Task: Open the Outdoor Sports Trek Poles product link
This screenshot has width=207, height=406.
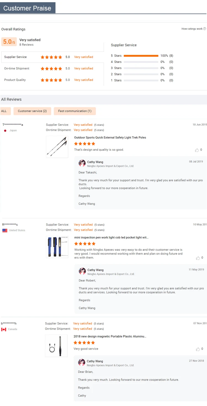Action: pyautogui.click(x=110, y=137)
